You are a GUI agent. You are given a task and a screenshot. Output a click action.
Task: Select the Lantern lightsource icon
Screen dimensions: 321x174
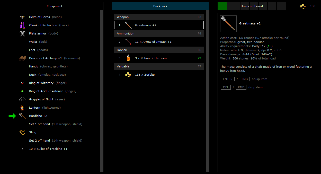[22, 108]
